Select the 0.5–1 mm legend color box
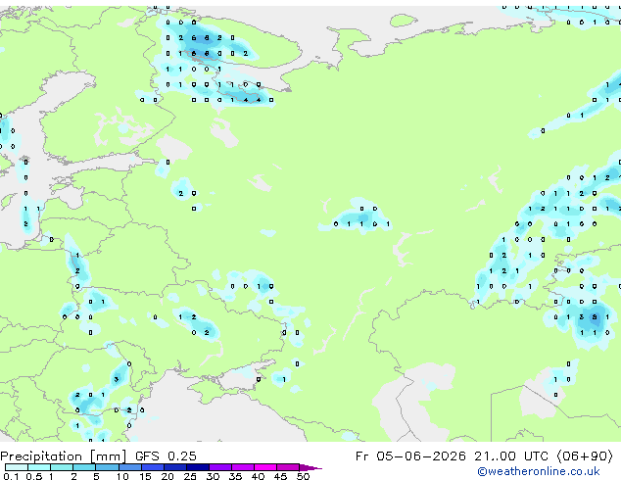The width and height of the screenshot is (621, 480). click(x=39, y=467)
